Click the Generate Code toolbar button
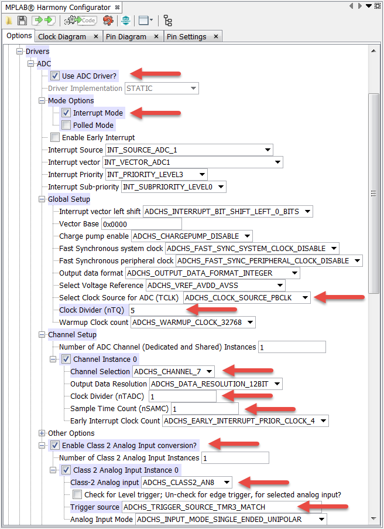The width and height of the screenshot is (384, 529). (80, 21)
